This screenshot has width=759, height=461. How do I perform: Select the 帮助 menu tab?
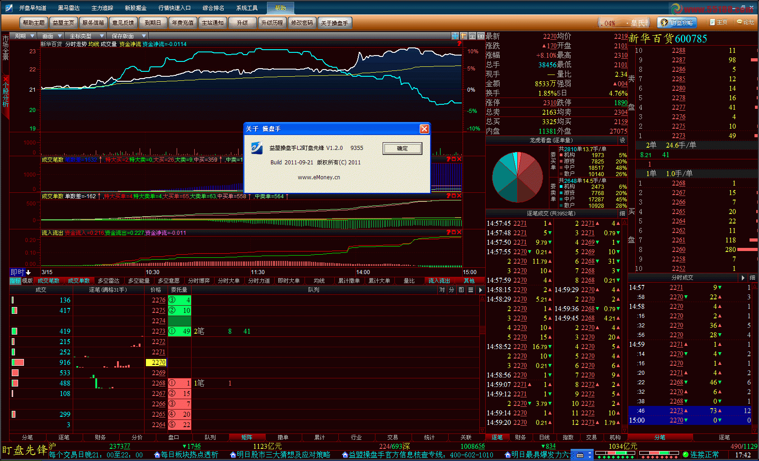[281, 8]
